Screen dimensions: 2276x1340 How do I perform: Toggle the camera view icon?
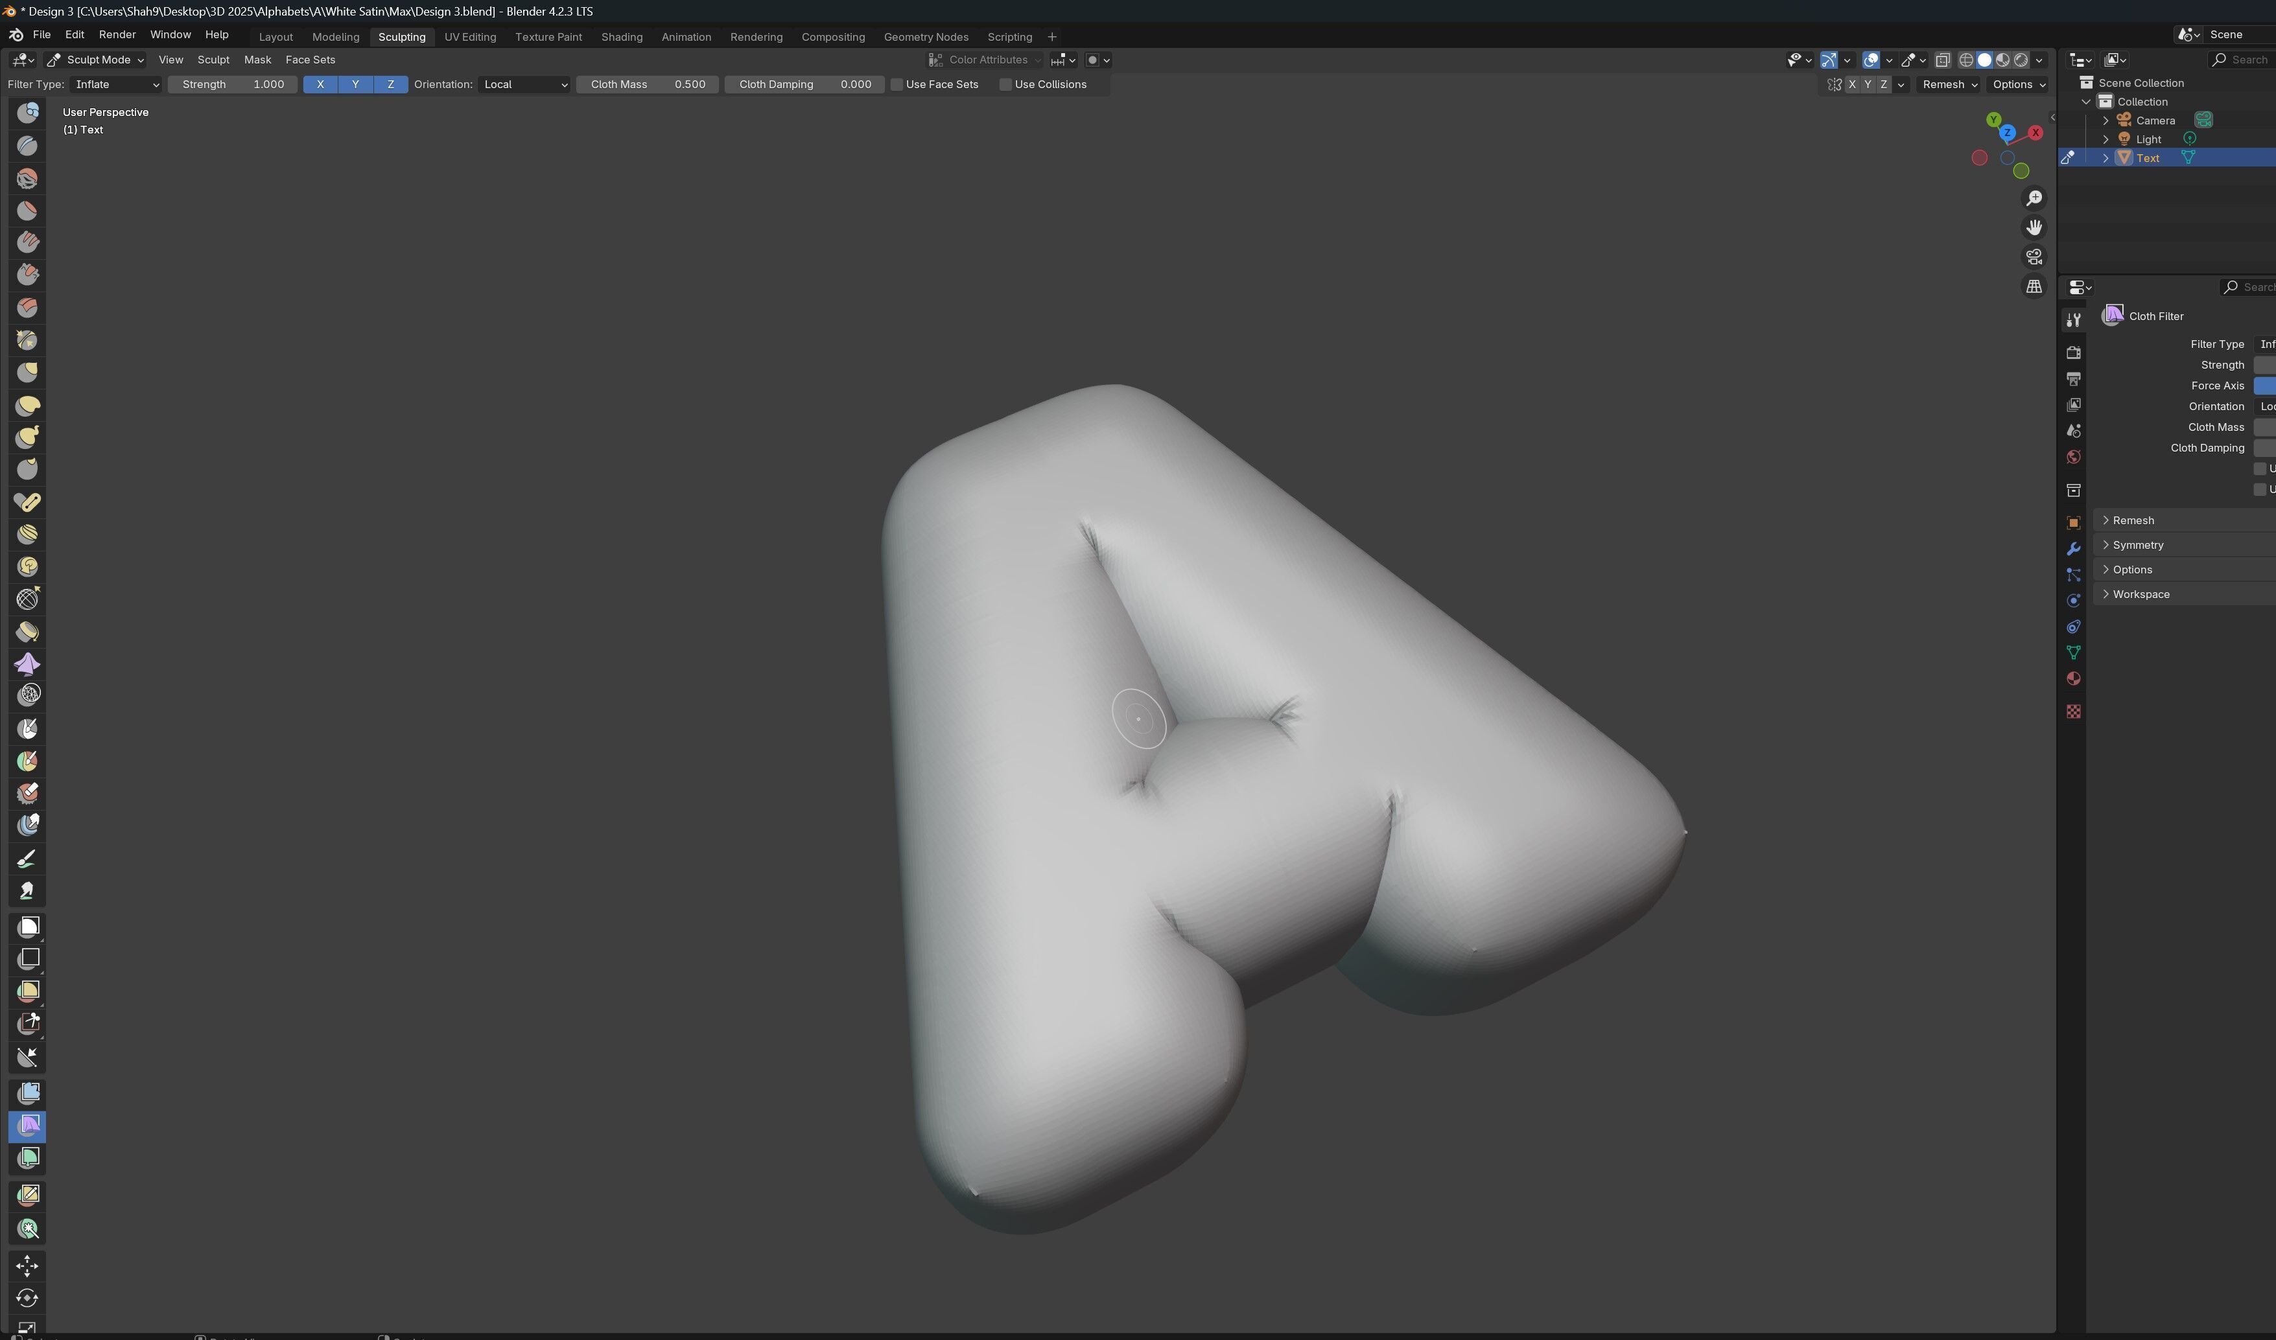pyautogui.click(x=2034, y=257)
